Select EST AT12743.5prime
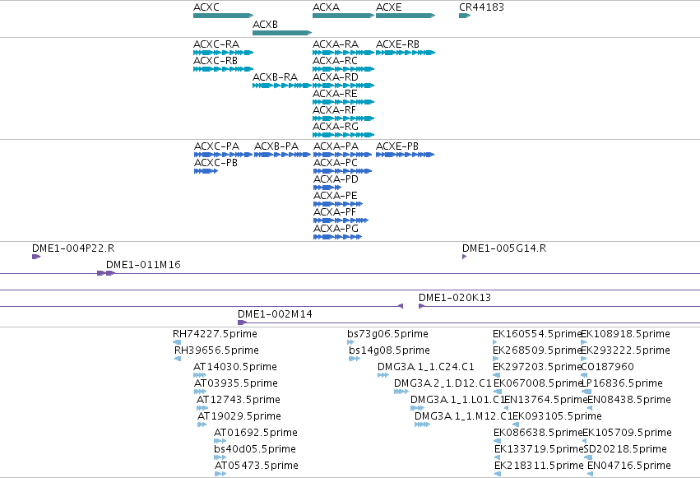700x478 pixels. [x=202, y=408]
